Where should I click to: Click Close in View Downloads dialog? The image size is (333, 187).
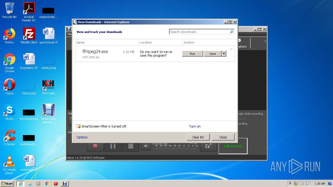click(223, 137)
